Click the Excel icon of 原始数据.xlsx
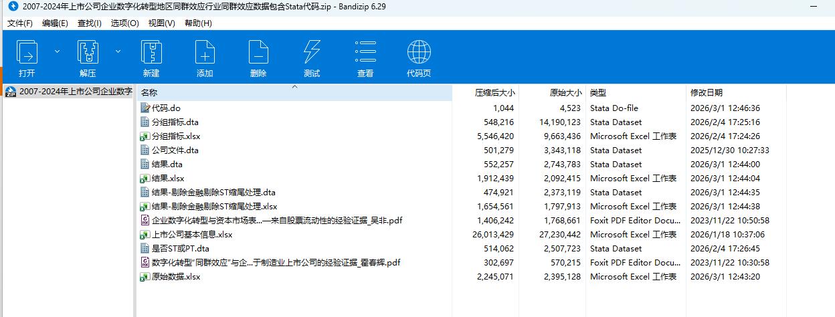The width and height of the screenshot is (835, 317). point(145,276)
